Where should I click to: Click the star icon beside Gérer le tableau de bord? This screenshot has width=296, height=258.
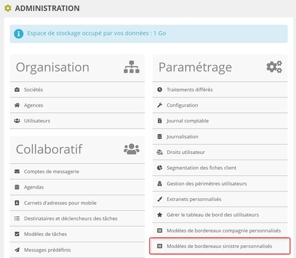click(x=159, y=215)
